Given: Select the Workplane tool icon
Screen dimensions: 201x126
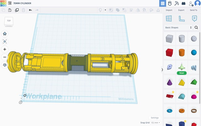Looking at the screenshot, I should (x=170, y=19).
